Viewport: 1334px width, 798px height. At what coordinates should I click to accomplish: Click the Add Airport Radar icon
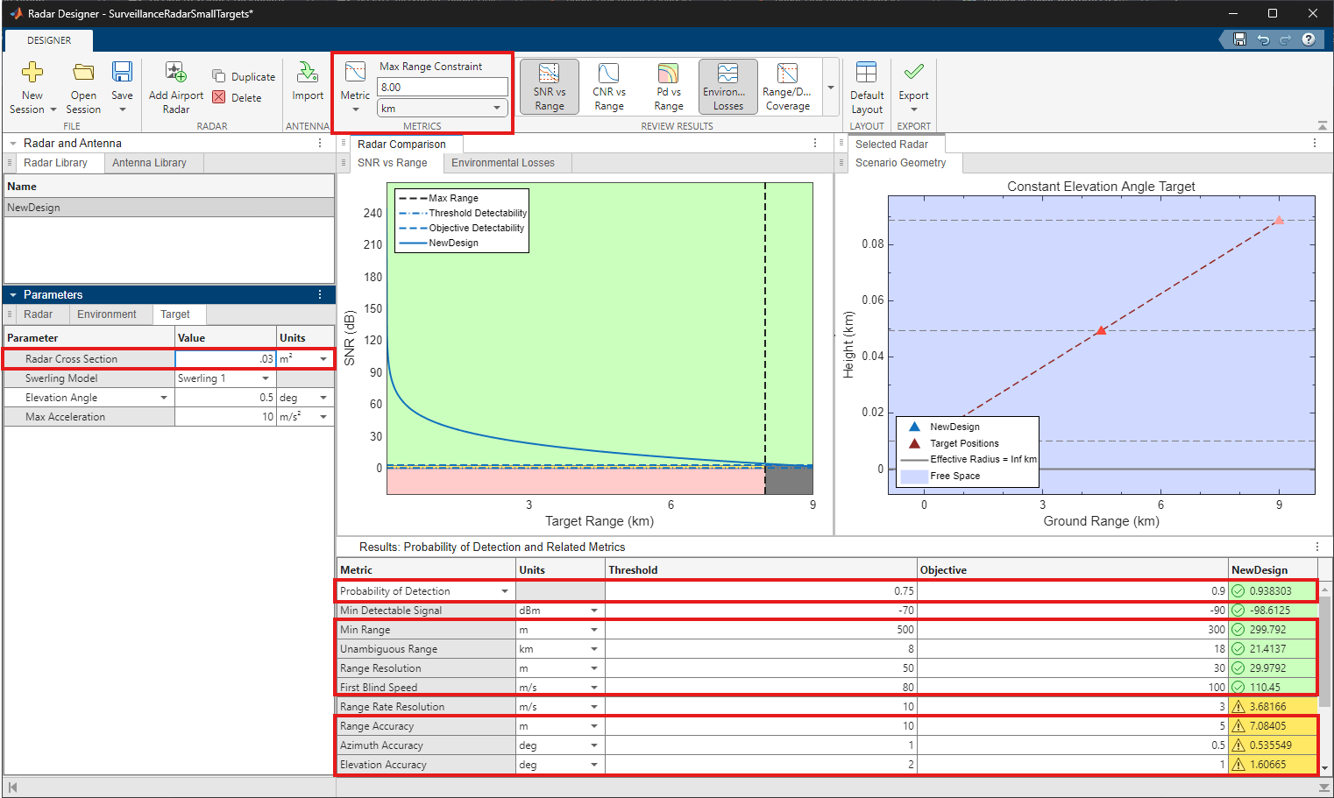pos(175,73)
